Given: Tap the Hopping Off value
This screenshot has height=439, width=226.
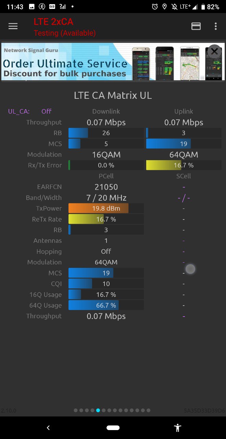Looking at the screenshot, I should pos(106,251).
